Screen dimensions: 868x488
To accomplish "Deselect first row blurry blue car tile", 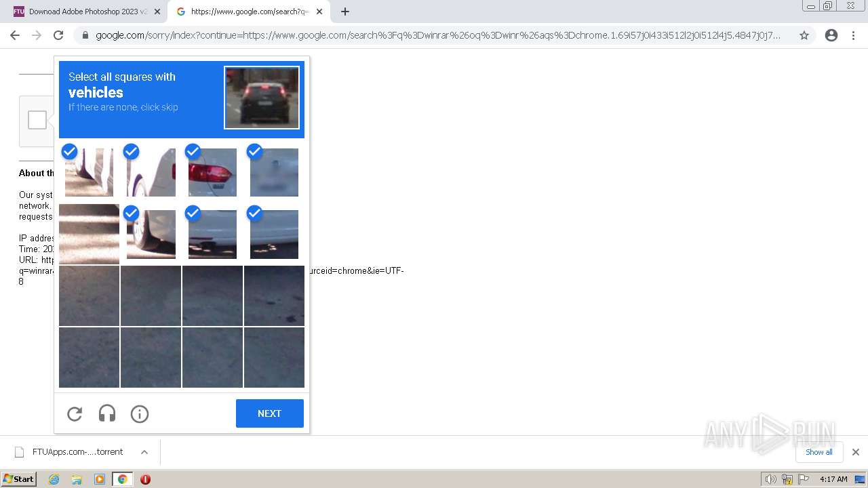I will coord(274,172).
